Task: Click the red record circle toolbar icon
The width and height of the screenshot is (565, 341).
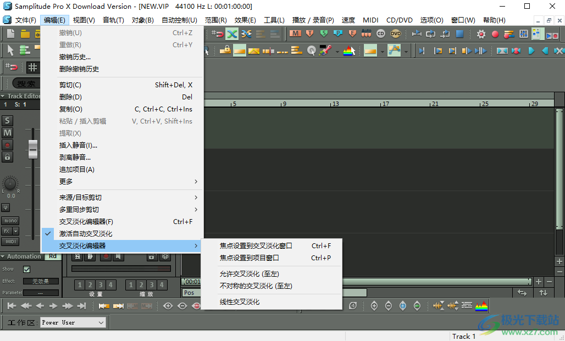Action: 495,34
